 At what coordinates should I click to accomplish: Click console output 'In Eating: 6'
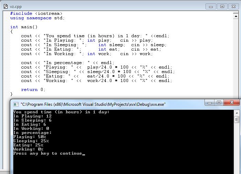click(30, 124)
